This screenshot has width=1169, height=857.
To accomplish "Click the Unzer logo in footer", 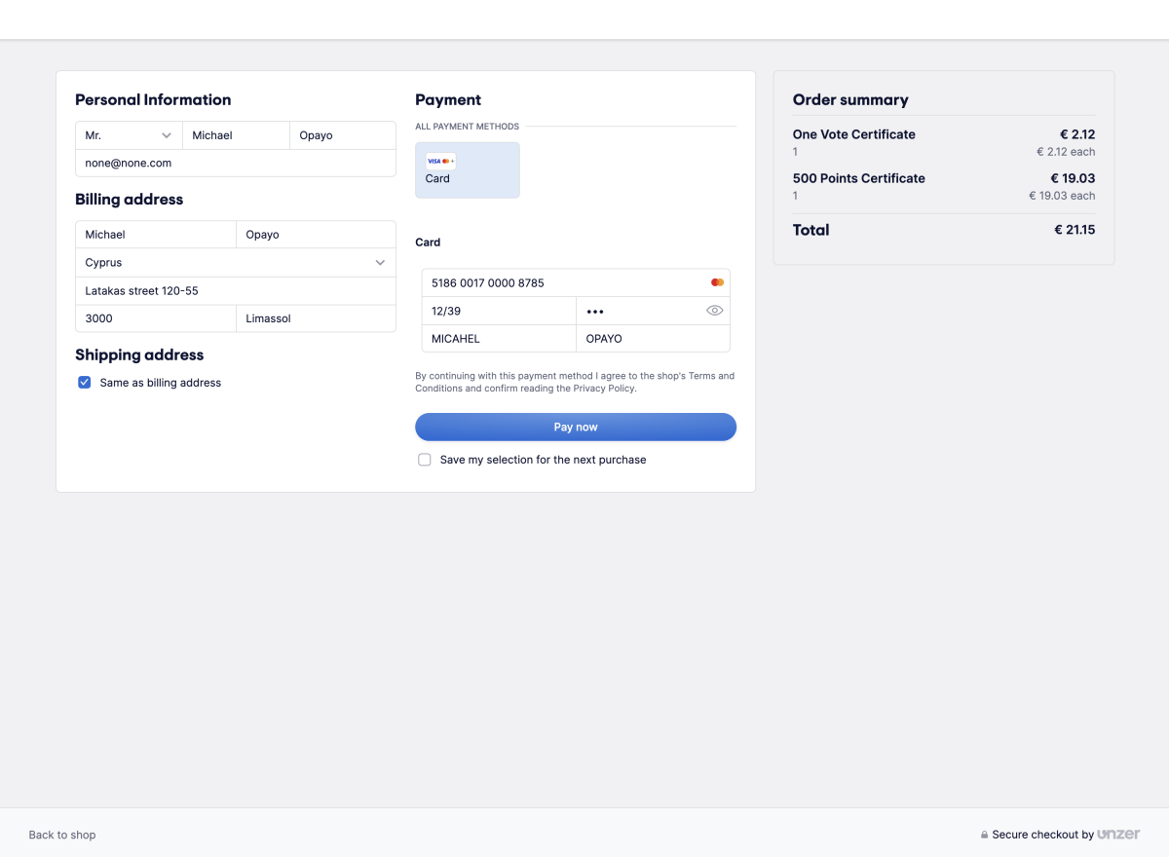I will click(x=1118, y=835).
